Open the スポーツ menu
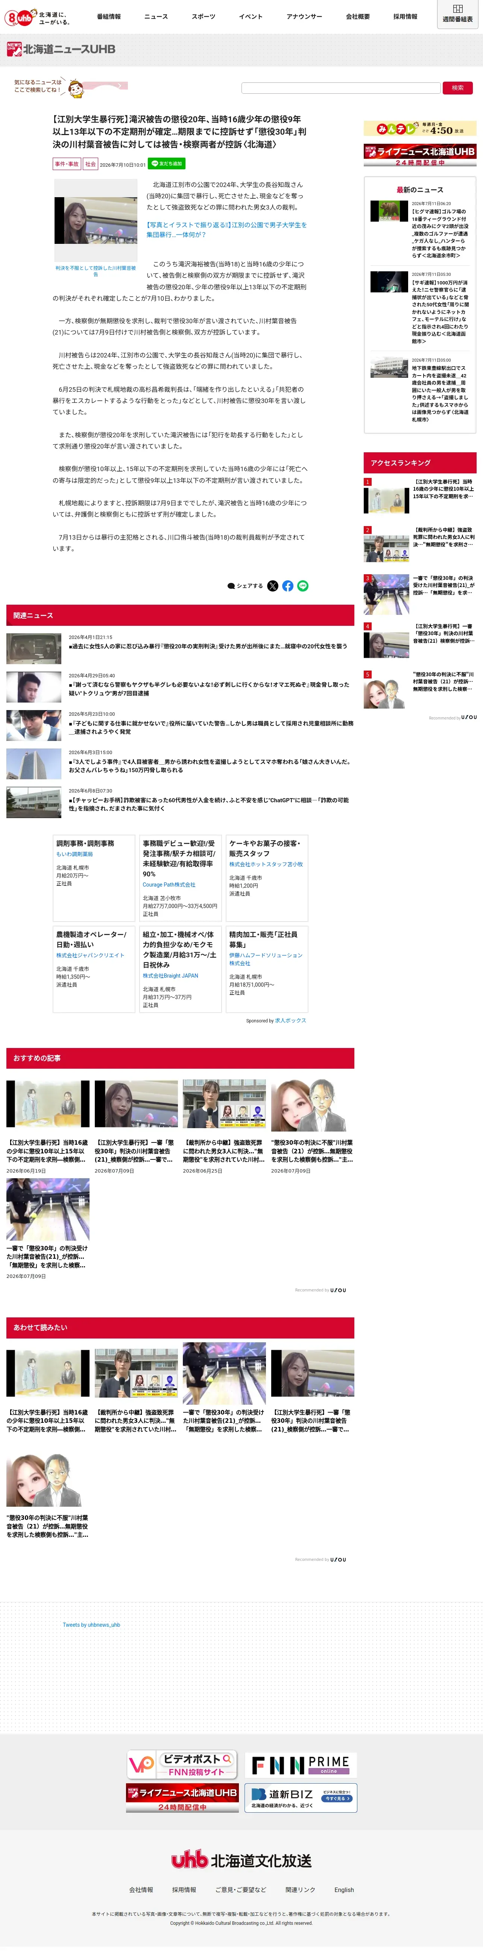Viewport: 483px width, 1953px height. click(x=203, y=16)
